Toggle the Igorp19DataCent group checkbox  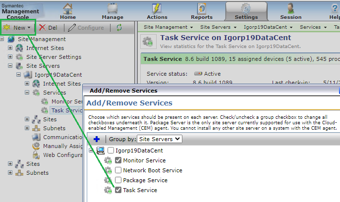(111, 150)
